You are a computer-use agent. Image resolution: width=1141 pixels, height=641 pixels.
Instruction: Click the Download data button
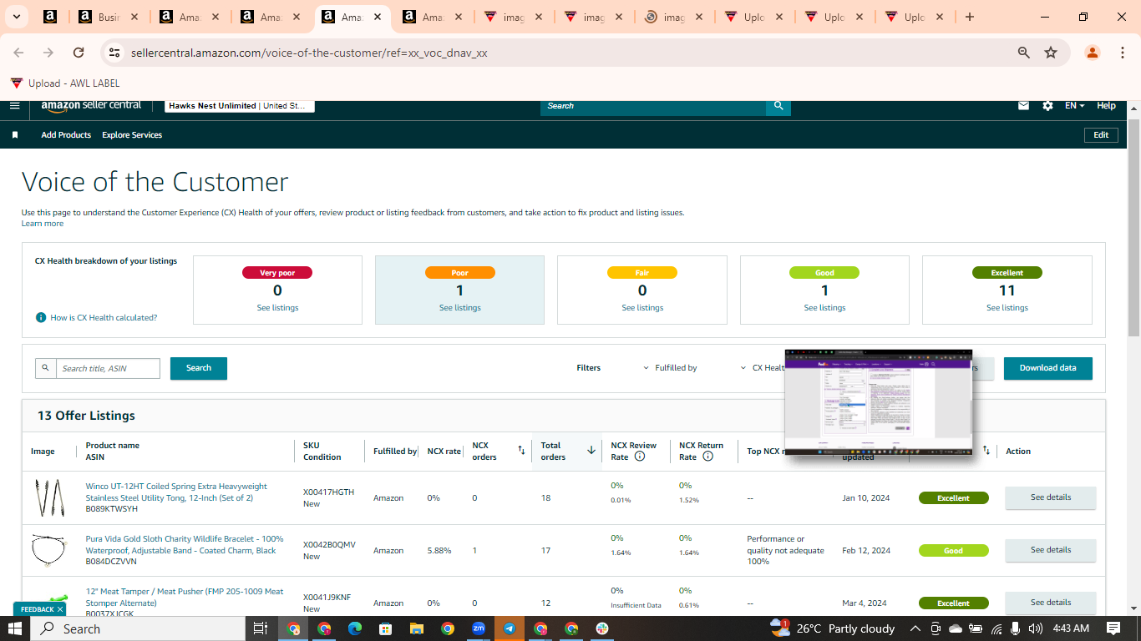pos(1047,368)
